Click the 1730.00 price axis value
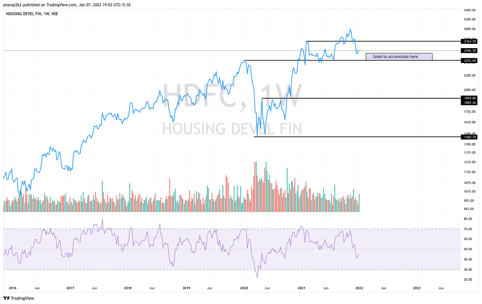This screenshot has width=482, height=304. [x=469, y=112]
